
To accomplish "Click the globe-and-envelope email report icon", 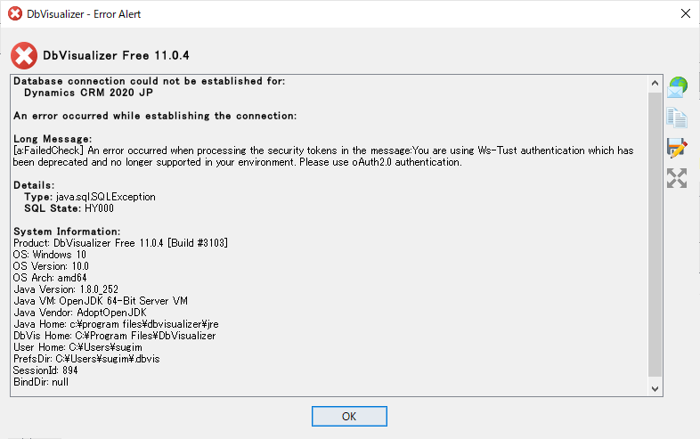I will (x=677, y=87).
